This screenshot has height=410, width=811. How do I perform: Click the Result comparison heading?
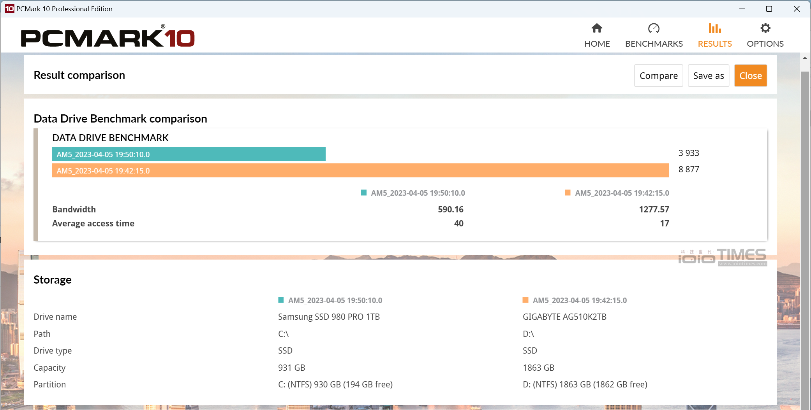(x=79, y=75)
